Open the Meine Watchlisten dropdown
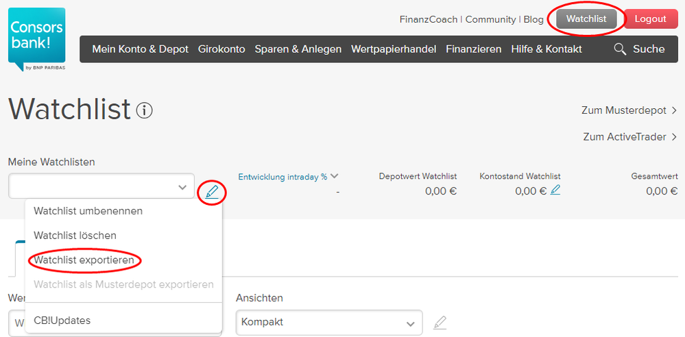The width and height of the screenshot is (685, 337). (101, 186)
